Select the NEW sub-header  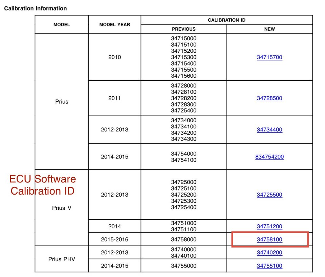tap(269, 29)
